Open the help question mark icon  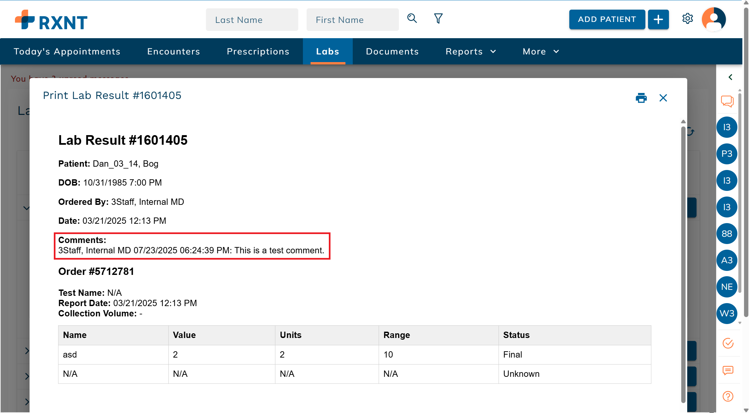click(x=728, y=396)
